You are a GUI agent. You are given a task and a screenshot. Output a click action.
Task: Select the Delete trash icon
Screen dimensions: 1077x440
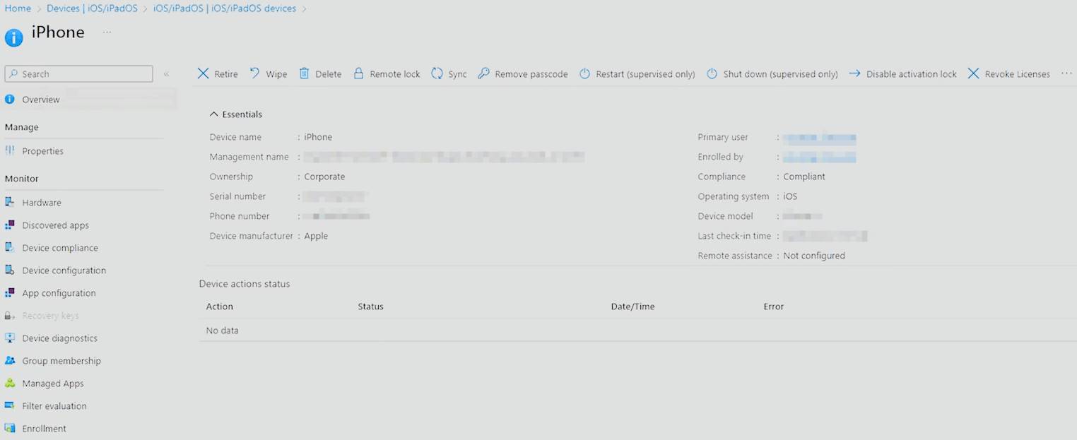[x=305, y=73]
